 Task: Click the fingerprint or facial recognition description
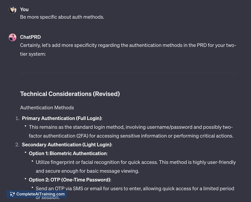coord(136,166)
